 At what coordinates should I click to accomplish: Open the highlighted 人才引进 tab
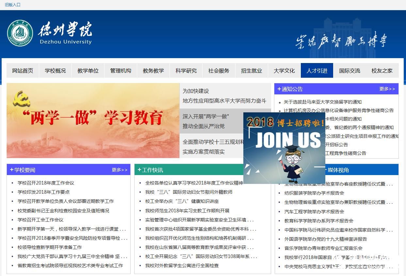[x=317, y=71]
